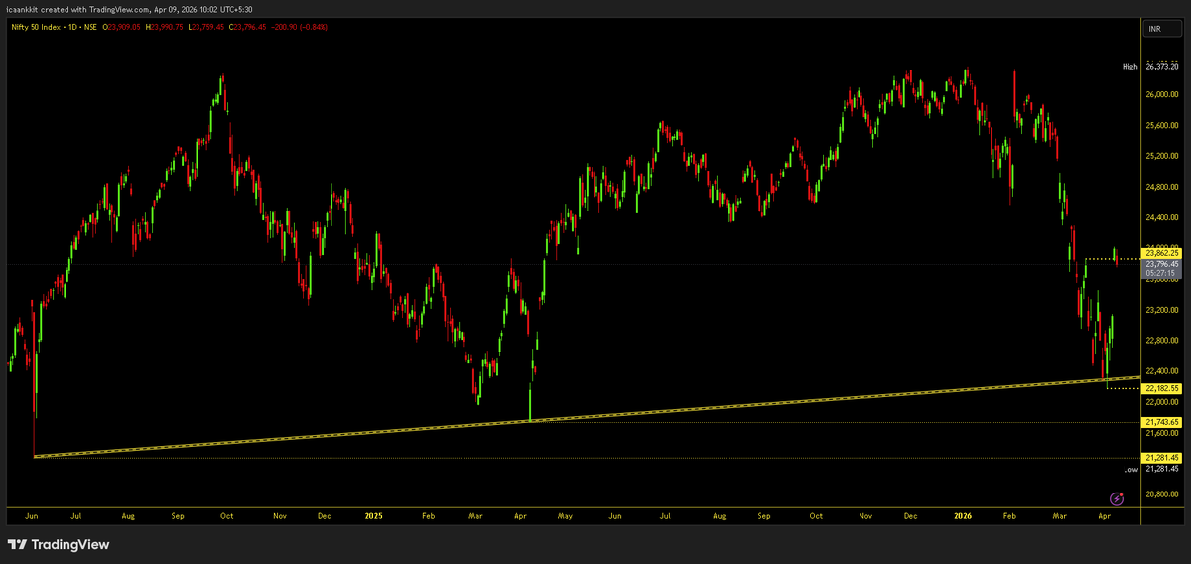Click the 25,600.00 price axis label
This screenshot has height=564, width=1191.
(1161, 126)
